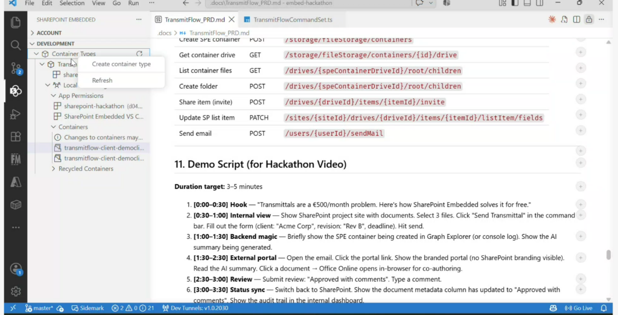618x315 pixels.
Task: Toggle the editor lock icon
Action: 589,19
